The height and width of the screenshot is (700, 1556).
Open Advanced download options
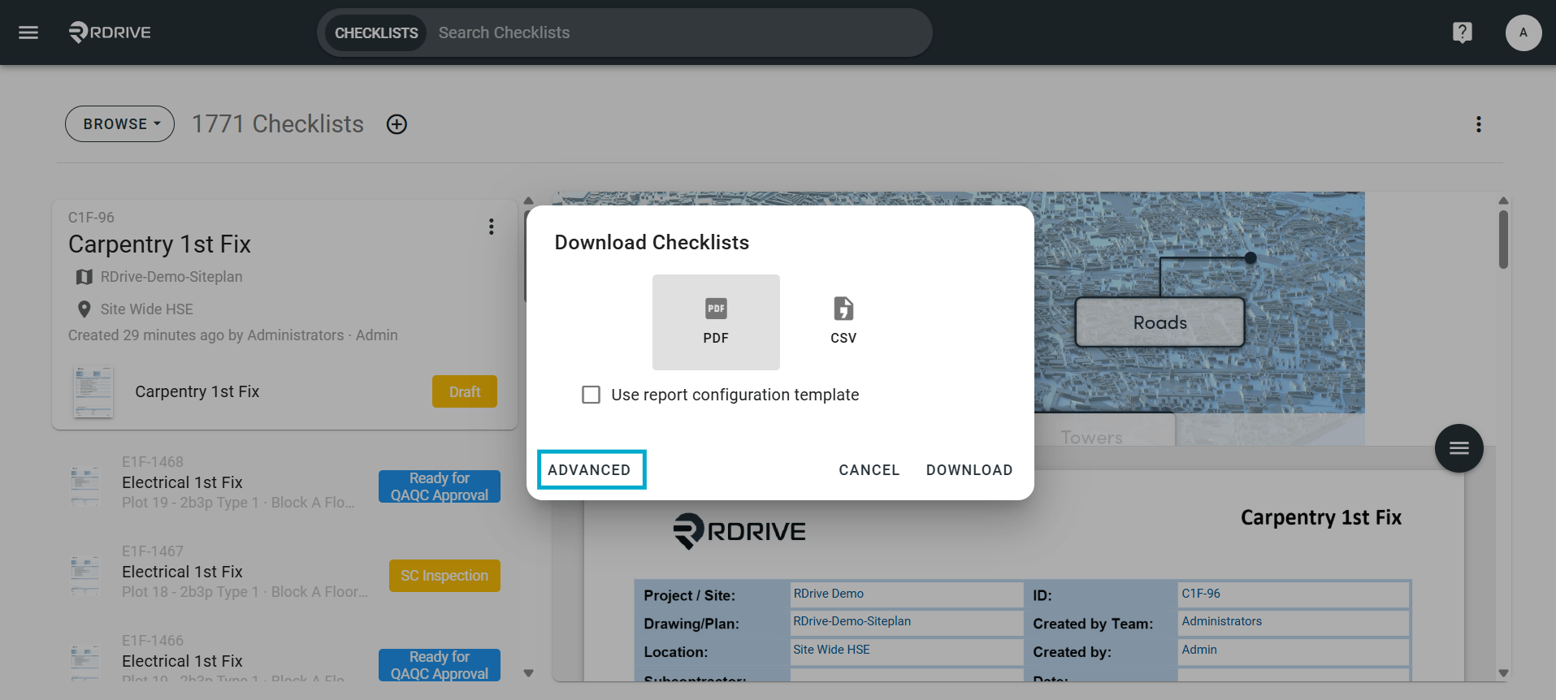point(592,469)
